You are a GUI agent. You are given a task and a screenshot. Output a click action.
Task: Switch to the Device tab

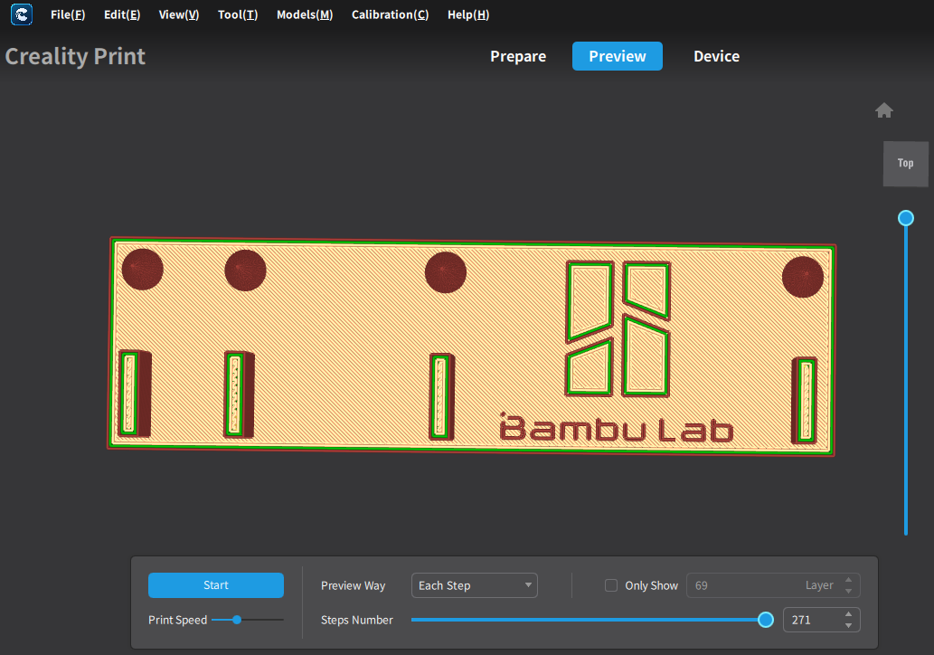click(717, 56)
